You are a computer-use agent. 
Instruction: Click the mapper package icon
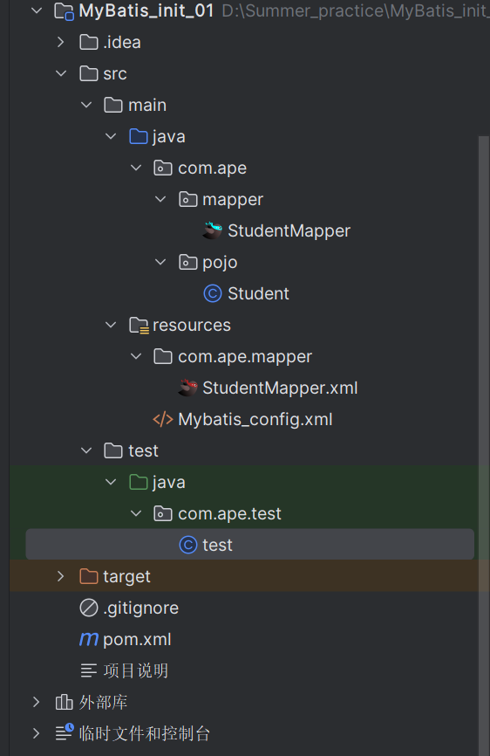click(x=187, y=199)
